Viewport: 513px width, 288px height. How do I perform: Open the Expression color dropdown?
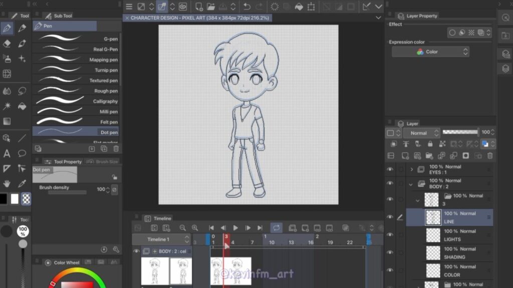pyautogui.click(x=430, y=51)
